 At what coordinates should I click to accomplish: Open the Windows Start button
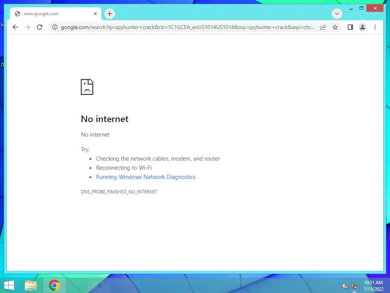point(9,285)
